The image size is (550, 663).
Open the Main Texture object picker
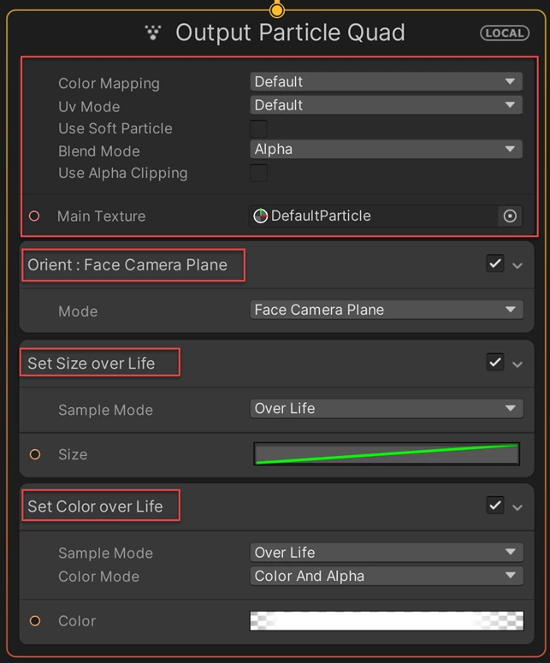tap(510, 216)
